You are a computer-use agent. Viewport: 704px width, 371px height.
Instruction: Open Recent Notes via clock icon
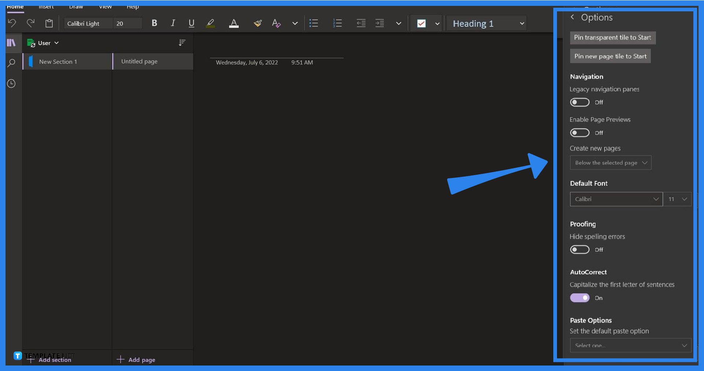point(11,84)
